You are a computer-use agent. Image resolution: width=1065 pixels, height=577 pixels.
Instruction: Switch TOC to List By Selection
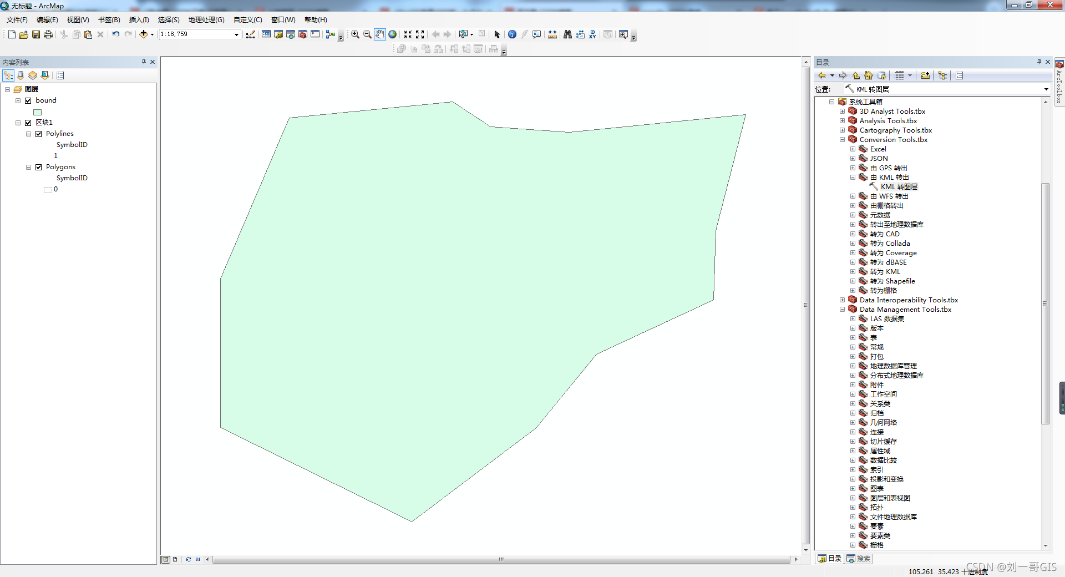pos(45,75)
